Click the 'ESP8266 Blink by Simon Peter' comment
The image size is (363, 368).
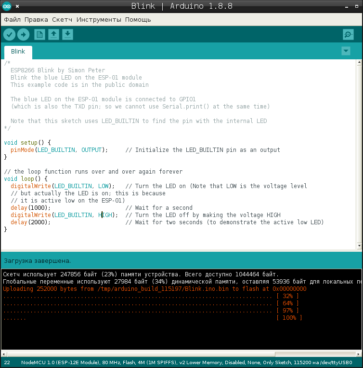coord(58,70)
